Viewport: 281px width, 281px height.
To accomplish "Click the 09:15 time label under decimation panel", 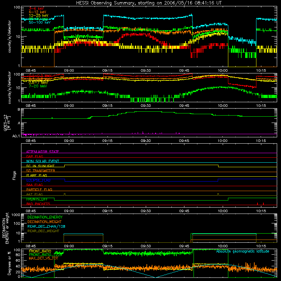I will click(x=107, y=246).
